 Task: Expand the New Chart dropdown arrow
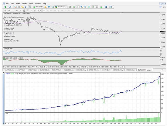(x=7, y=7)
